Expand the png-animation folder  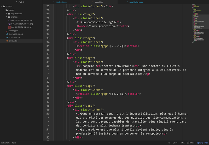click(x=6, y=14)
